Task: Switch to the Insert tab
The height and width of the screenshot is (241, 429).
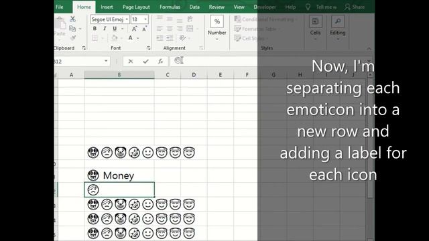Action: tap(107, 7)
